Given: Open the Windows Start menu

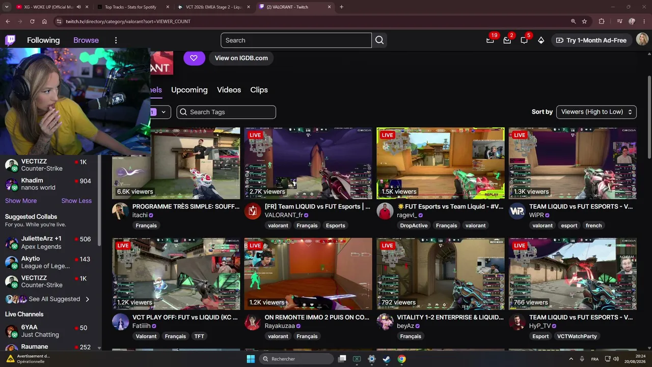Looking at the screenshot, I should pyautogui.click(x=251, y=359).
